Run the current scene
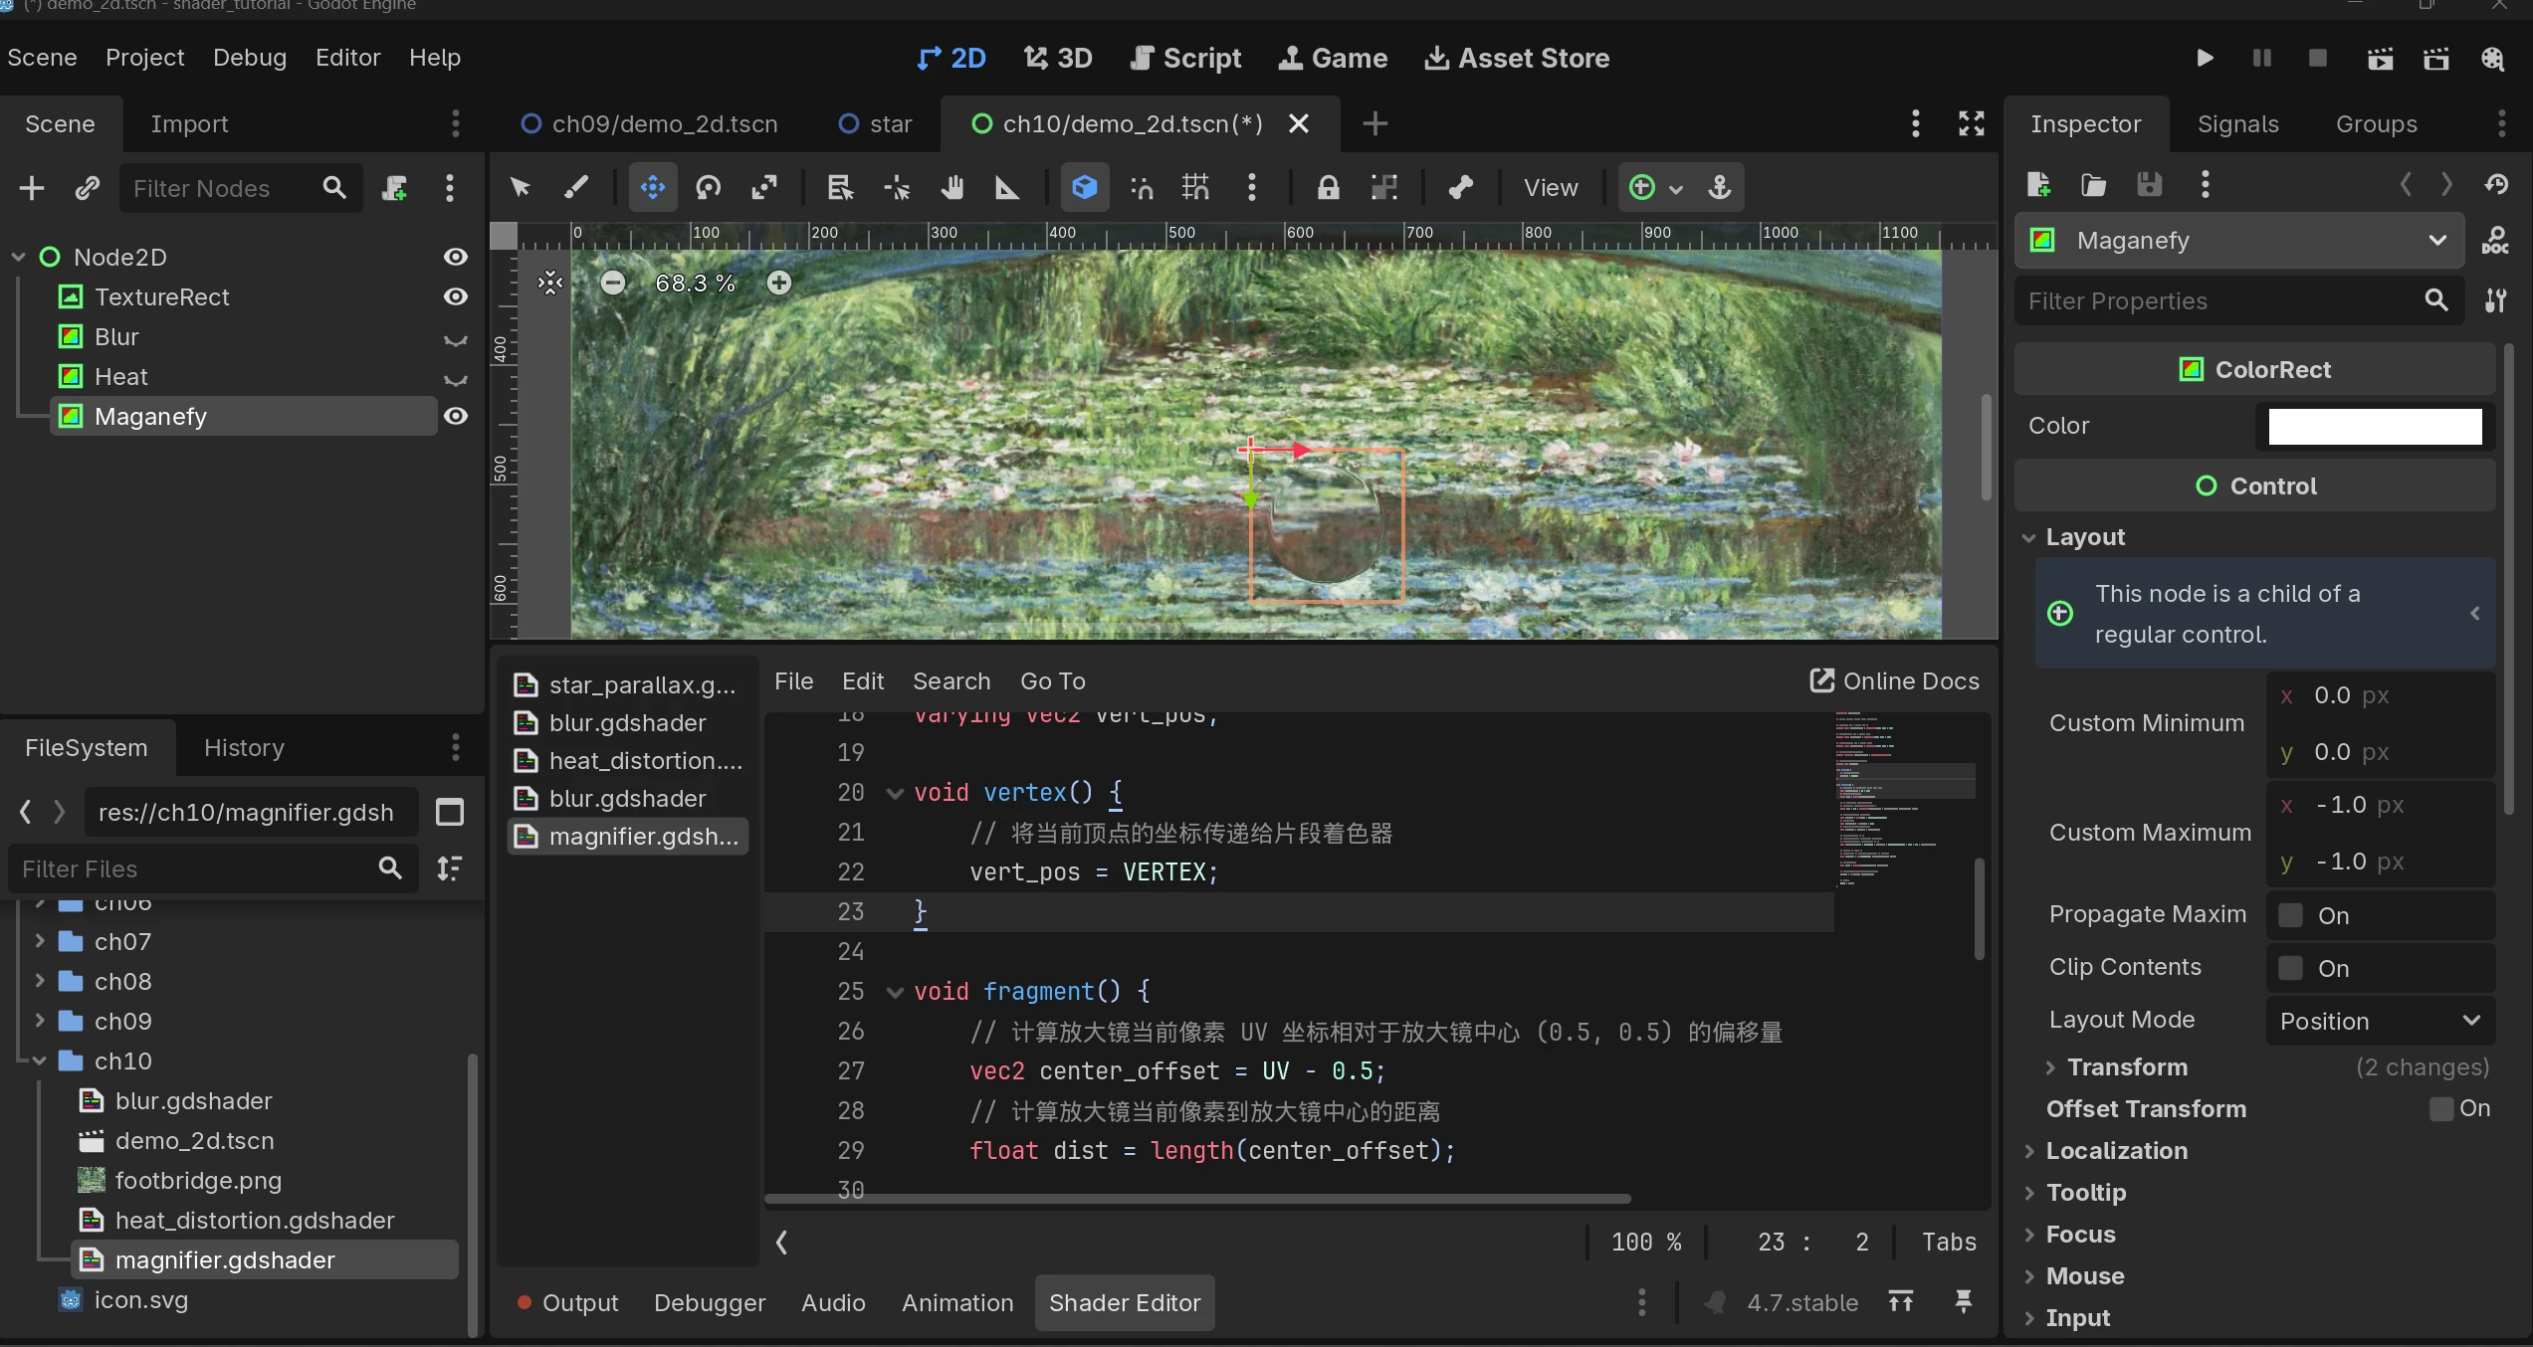2533x1347 pixels. coord(2380,58)
